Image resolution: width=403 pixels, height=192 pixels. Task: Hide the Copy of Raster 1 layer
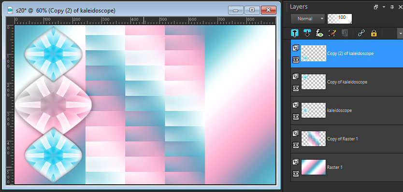tap(296, 145)
